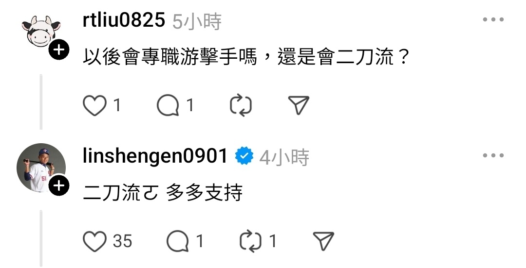
Task: Click the blue verified badge next to linshengen0901
Action: pos(244,156)
